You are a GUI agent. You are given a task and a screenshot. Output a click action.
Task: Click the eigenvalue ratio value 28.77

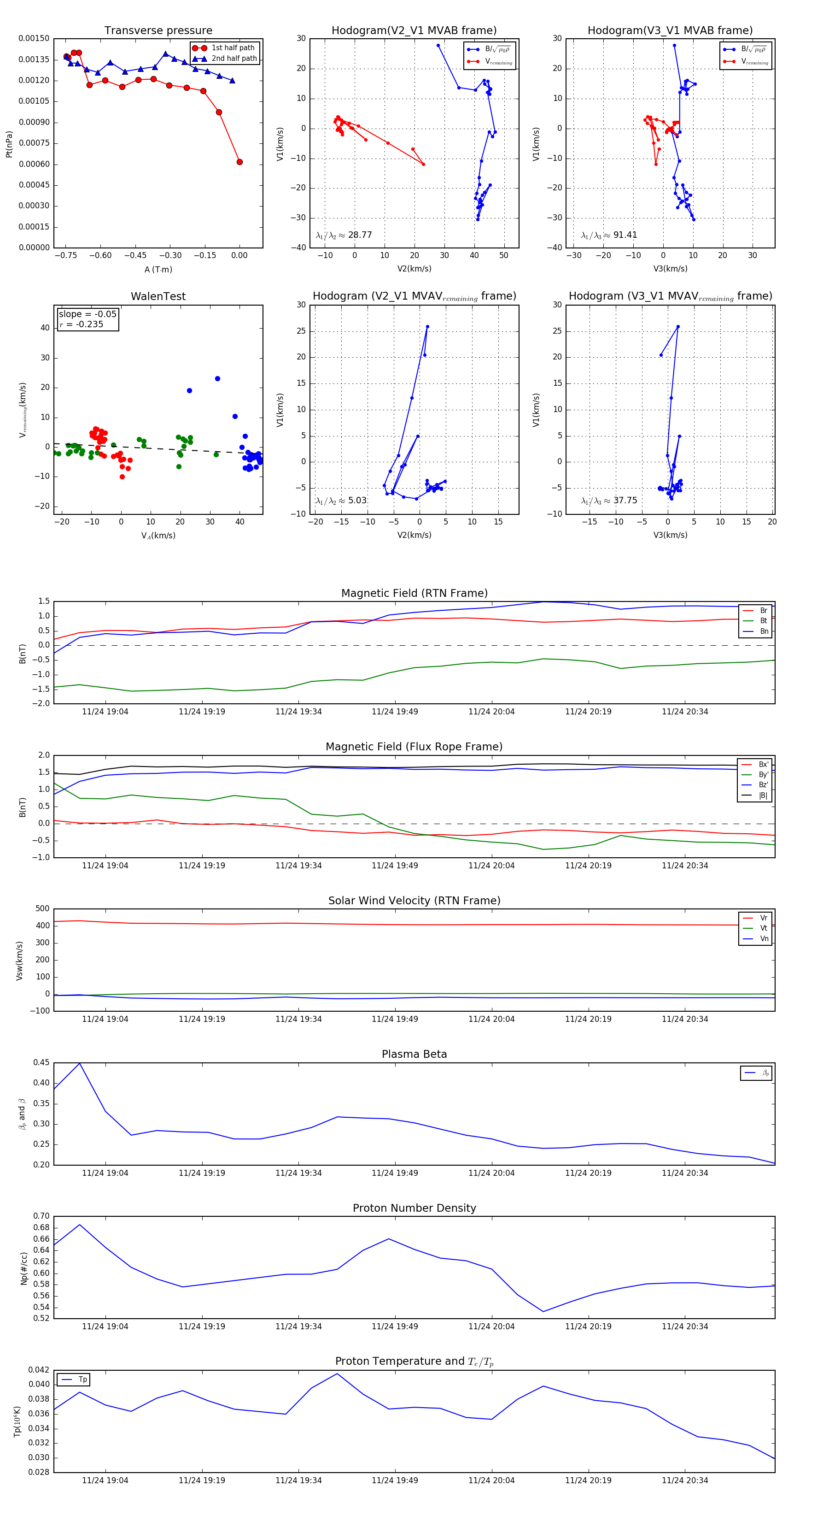click(360, 235)
